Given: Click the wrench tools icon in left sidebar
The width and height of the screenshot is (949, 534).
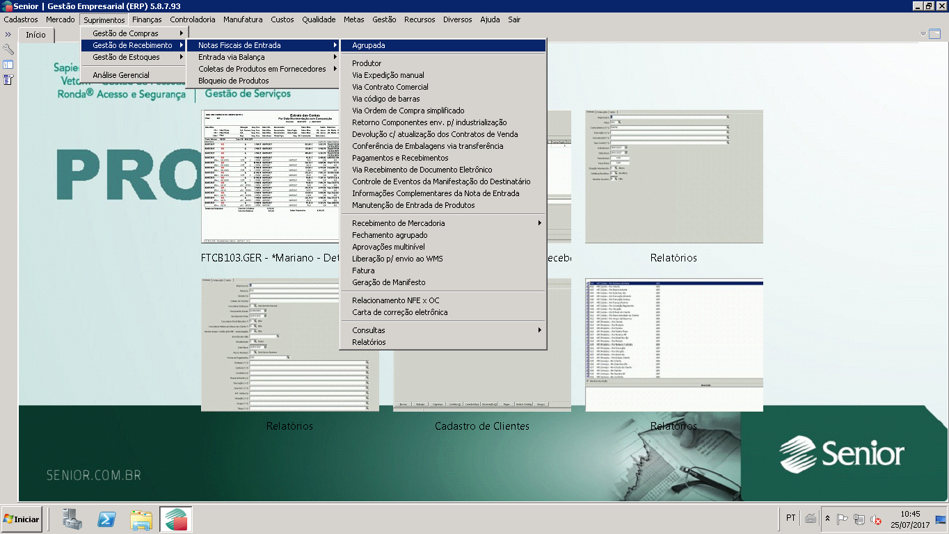Looking at the screenshot, I should (x=8, y=49).
